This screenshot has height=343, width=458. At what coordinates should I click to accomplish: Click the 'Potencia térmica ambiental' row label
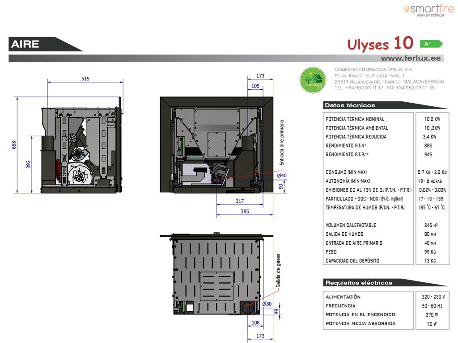click(x=357, y=128)
